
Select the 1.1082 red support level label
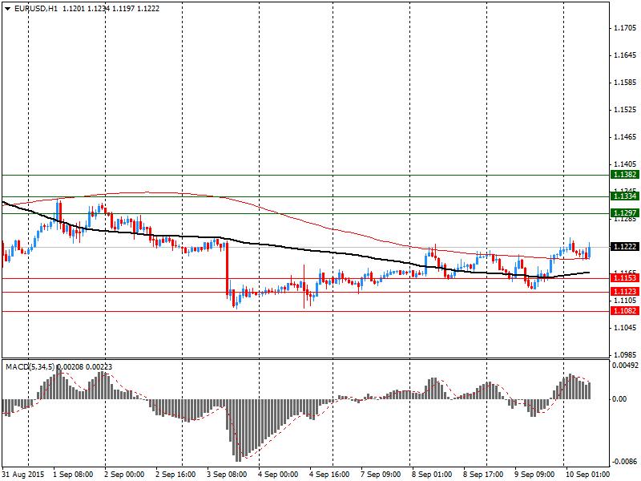click(625, 311)
